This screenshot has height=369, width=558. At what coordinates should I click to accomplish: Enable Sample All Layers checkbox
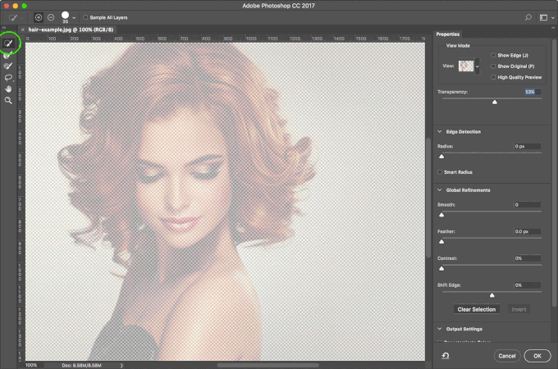pyautogui.click(x=86, y=16)
